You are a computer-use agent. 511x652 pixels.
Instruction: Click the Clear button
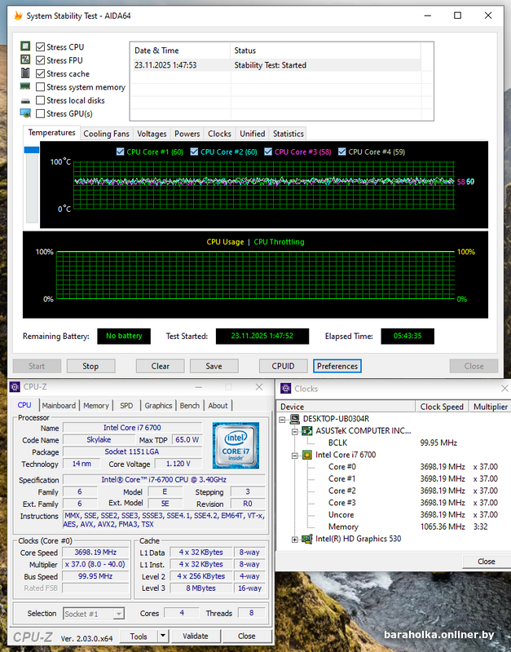click(160, 366)
